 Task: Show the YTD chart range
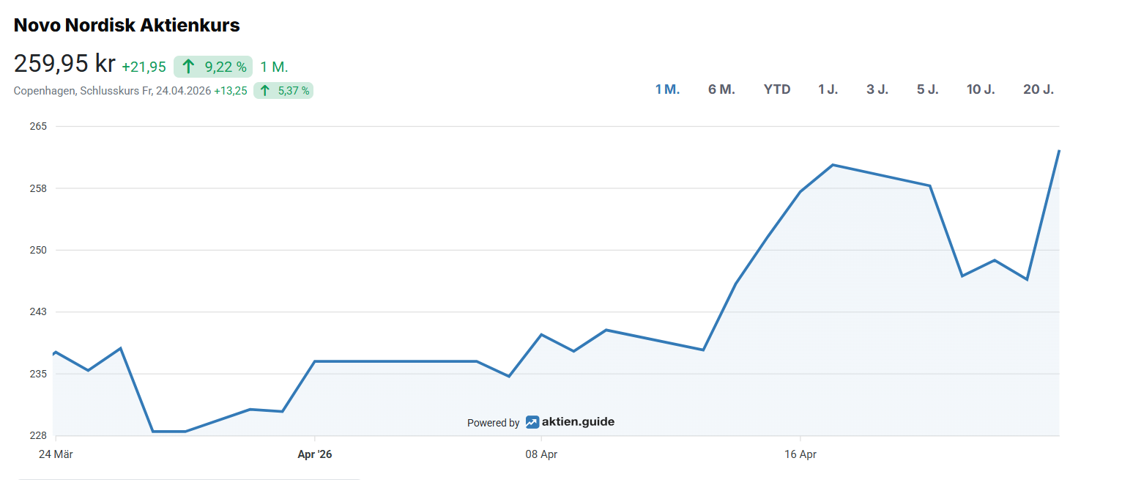(x=777, y=89)
